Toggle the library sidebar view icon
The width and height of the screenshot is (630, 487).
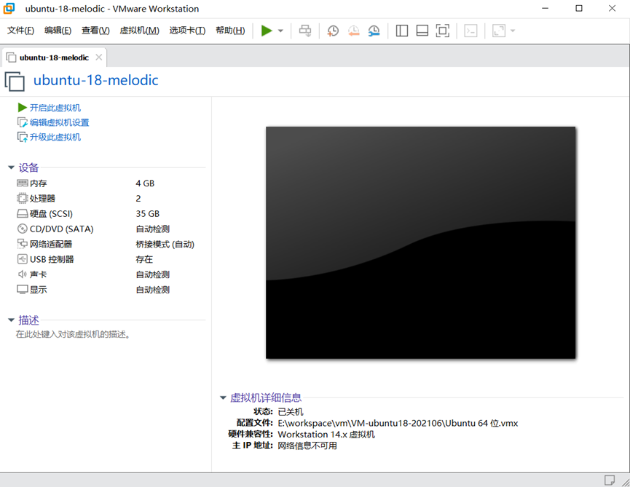coord(402,31)
